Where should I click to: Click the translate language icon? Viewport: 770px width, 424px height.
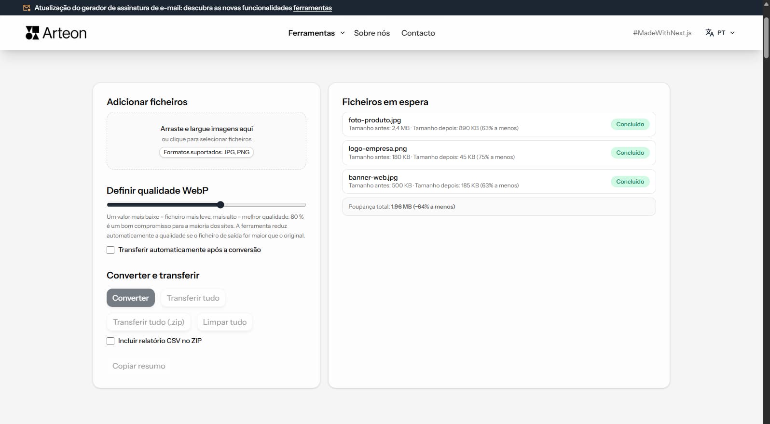pos(709,33)
